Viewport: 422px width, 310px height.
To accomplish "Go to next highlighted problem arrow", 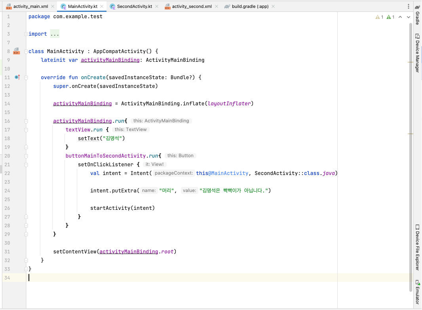I will 408,17.
